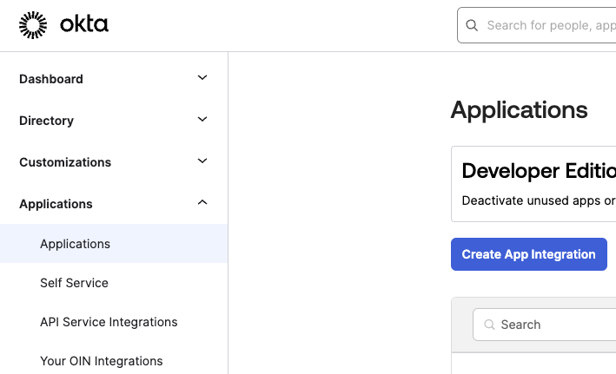Open the Dashboard menu label
Viewport: 616px width, 374px height.
pos(51,79)
